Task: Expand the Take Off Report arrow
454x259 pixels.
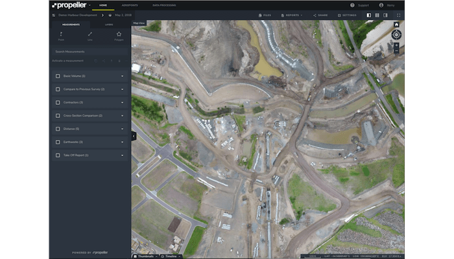Action: 122,155
